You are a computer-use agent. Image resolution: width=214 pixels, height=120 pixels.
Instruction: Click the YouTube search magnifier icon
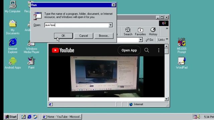[147, 50]
